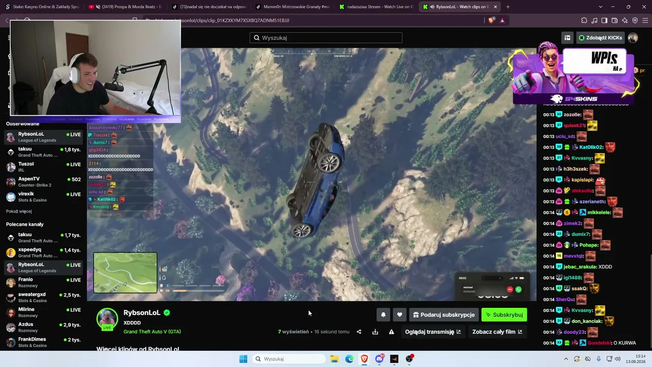The height and width of the screenshot is (367, 652).
Task: Open FrankDimes recommended channel
Action: pyautogui.click(x=43, y=342)
